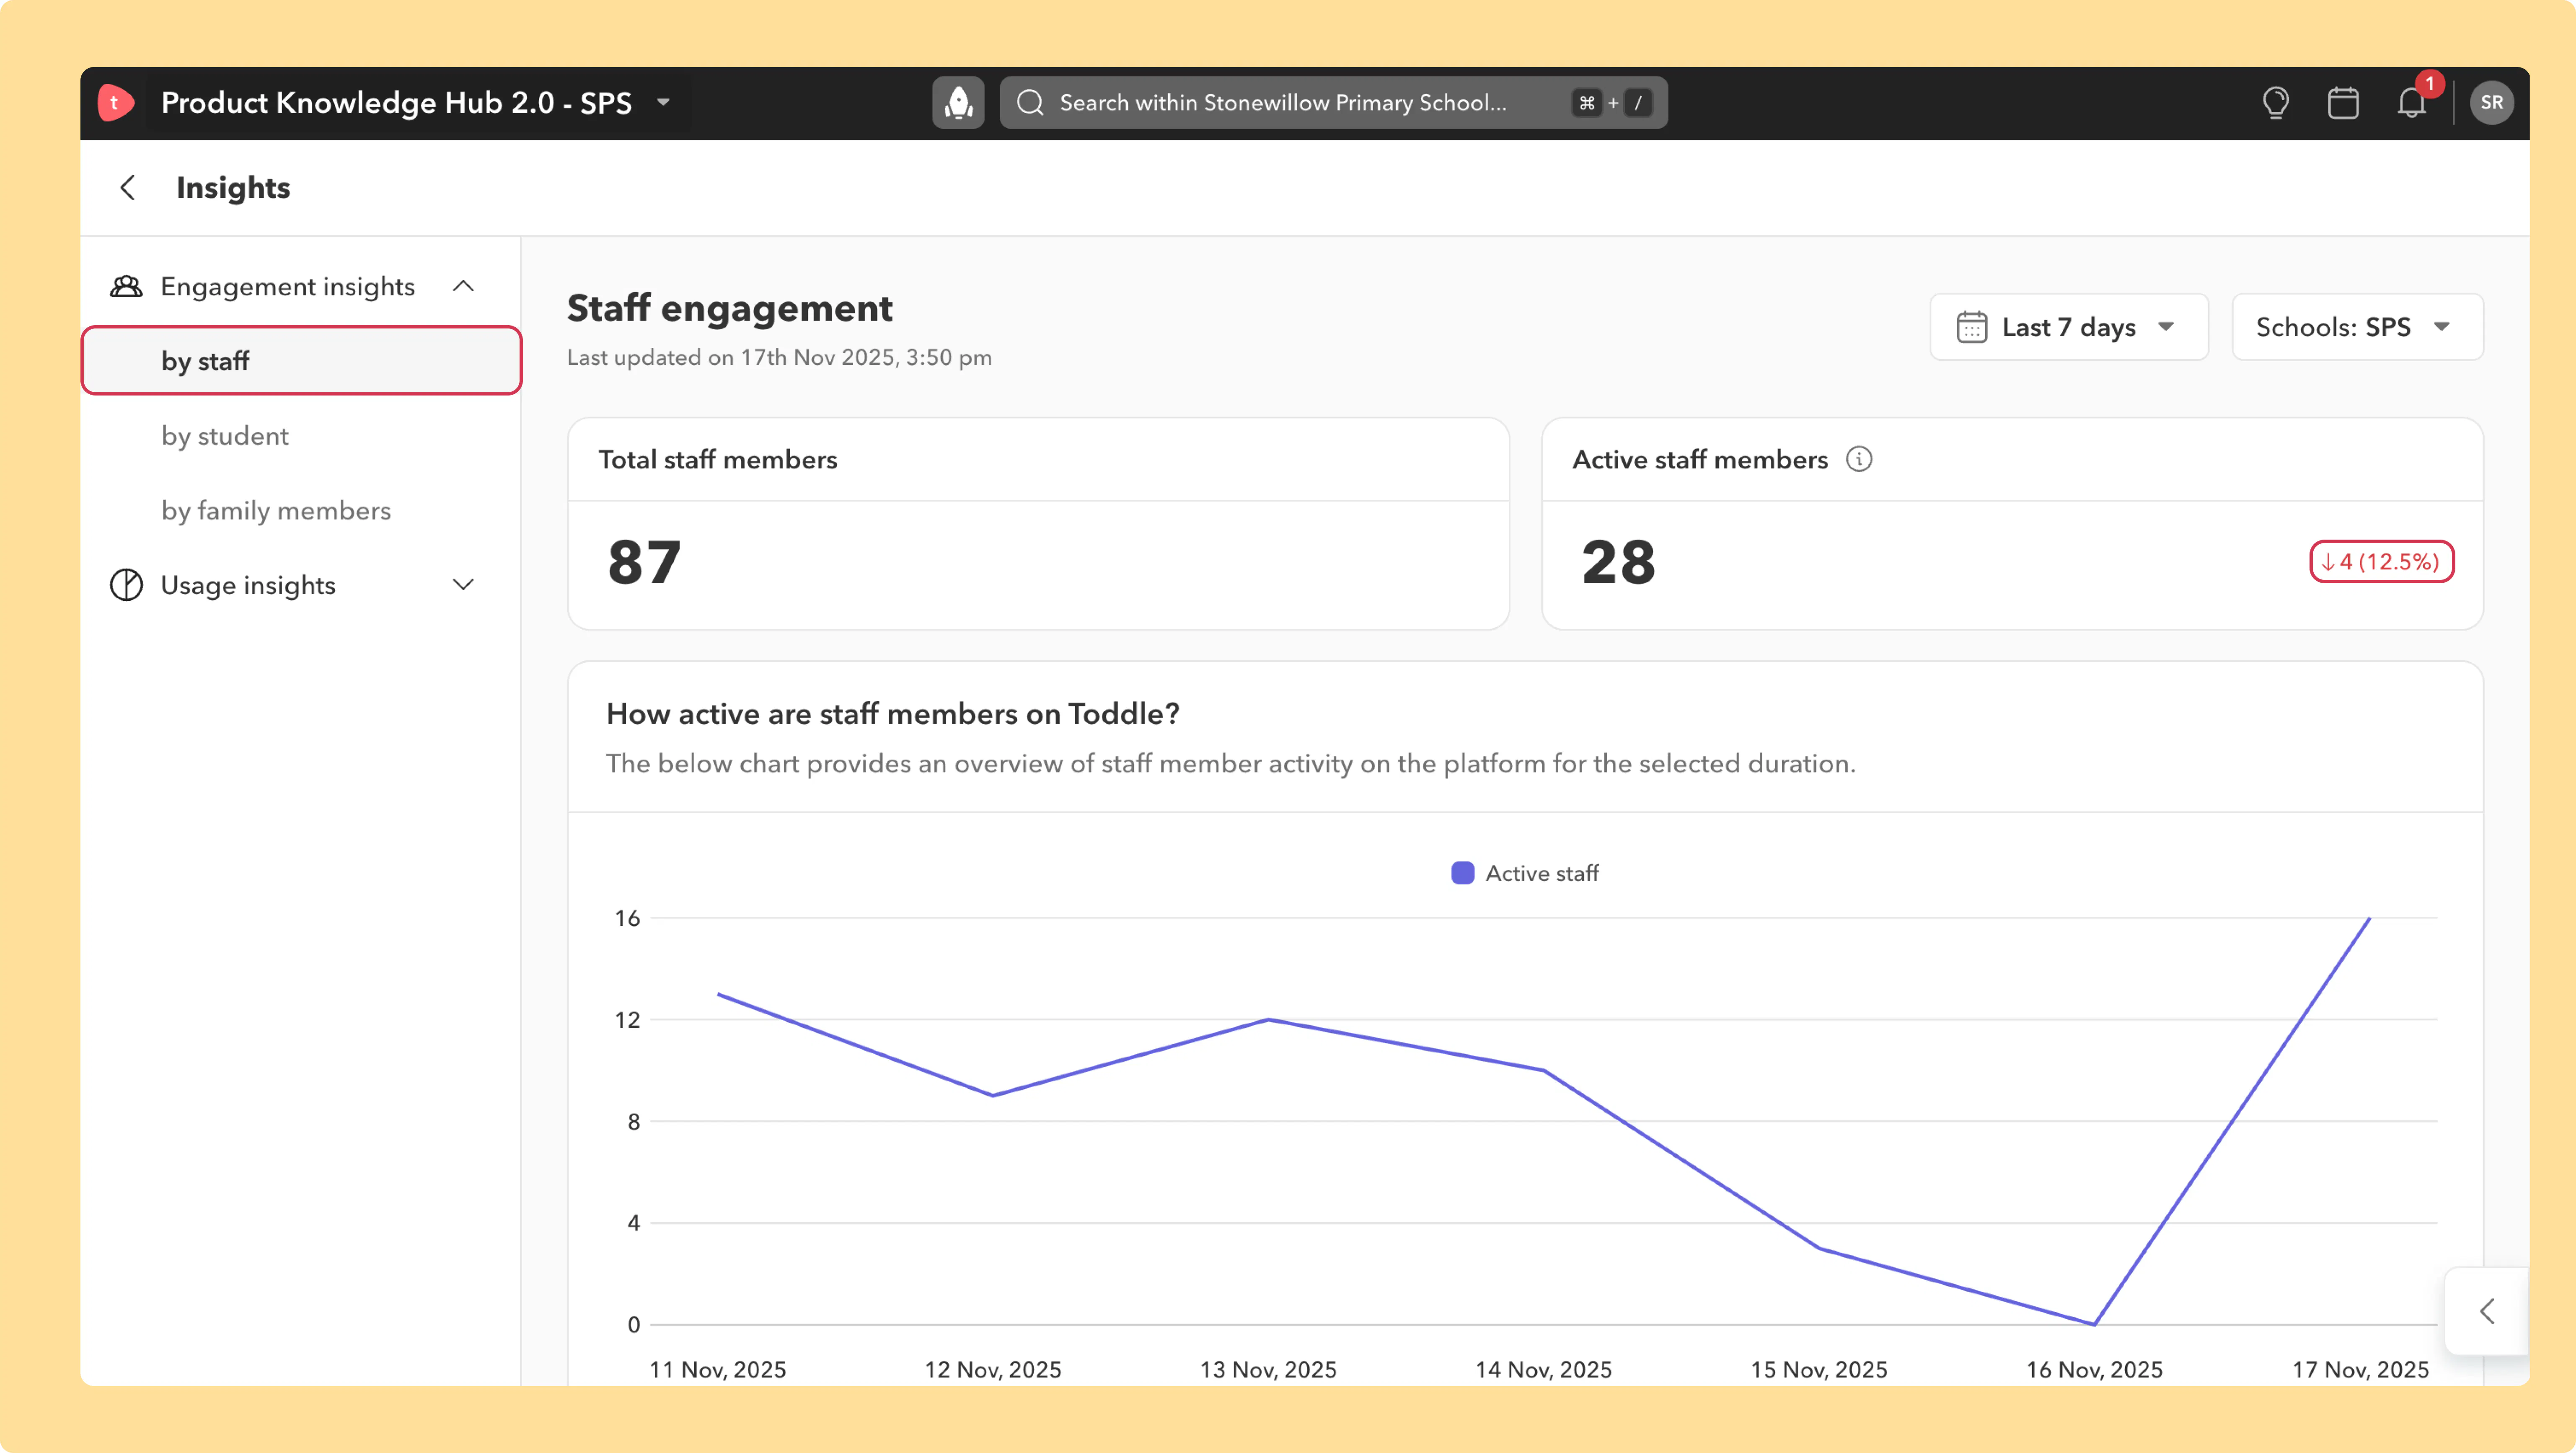Screen dimensions: 2576x1453
Task: Click the active staff decrease badge
Action: pos(2382,561)
